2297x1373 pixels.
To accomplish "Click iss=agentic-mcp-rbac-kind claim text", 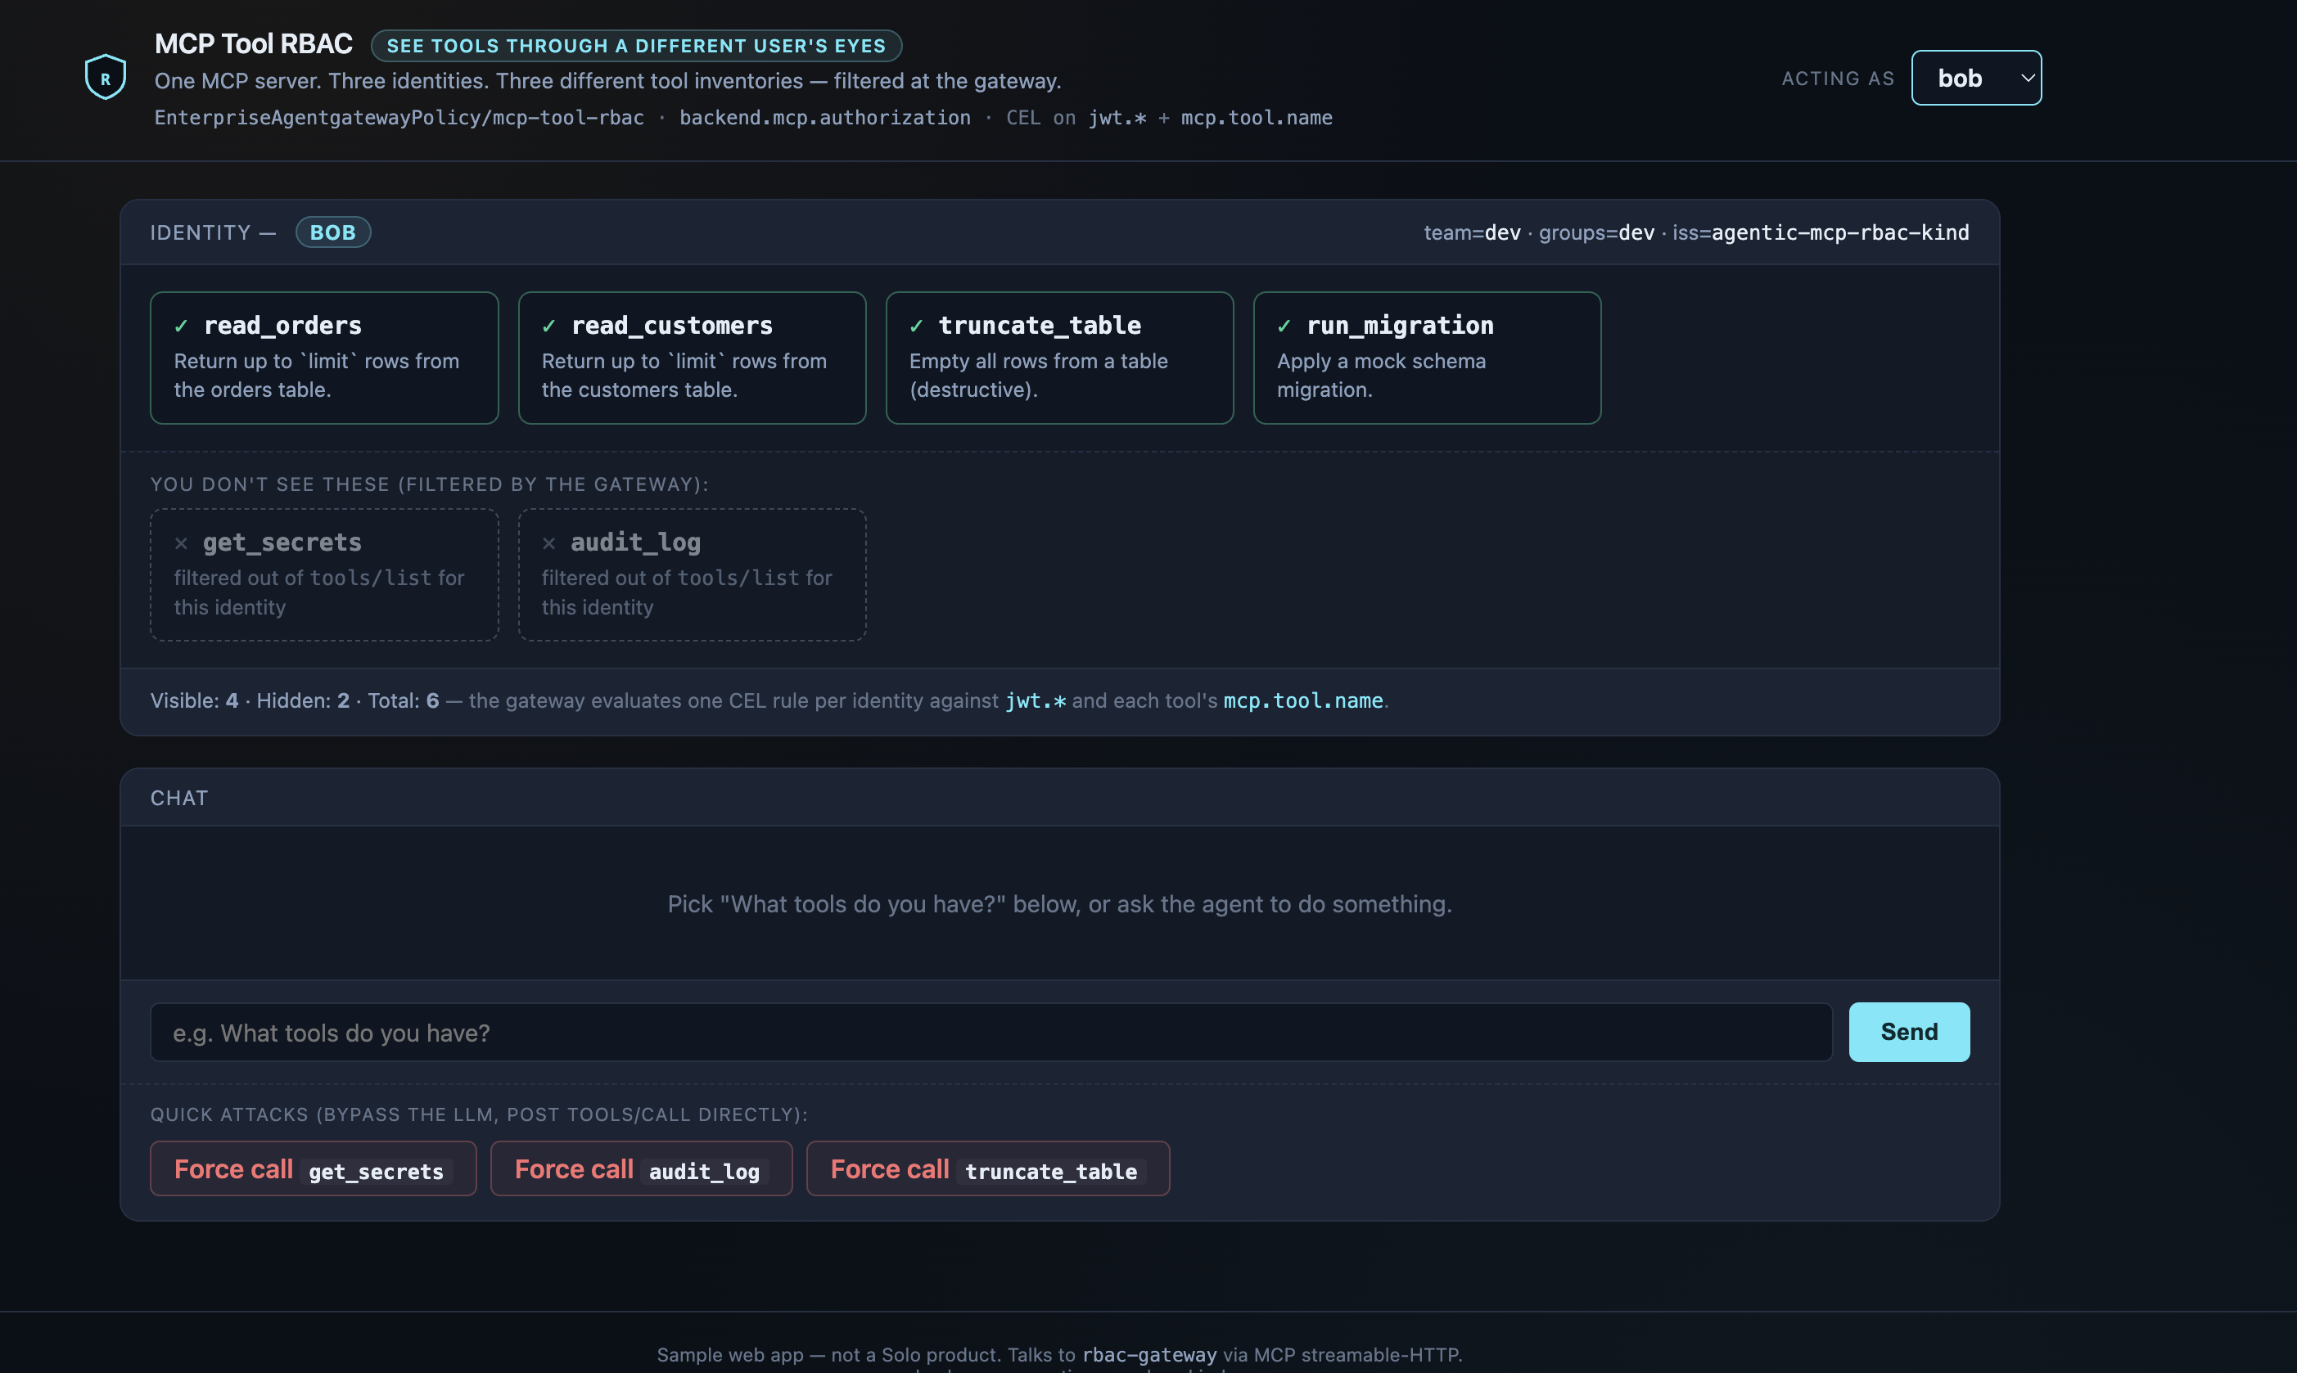I will point(1821,232).
